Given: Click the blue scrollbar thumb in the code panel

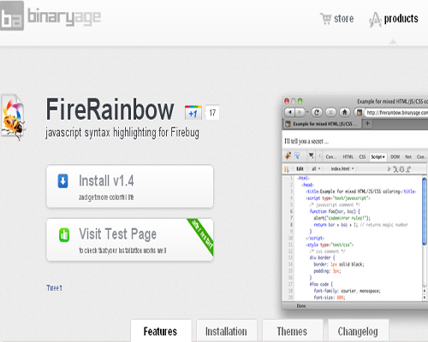Looking at the screenshot, I should (425, 211).
